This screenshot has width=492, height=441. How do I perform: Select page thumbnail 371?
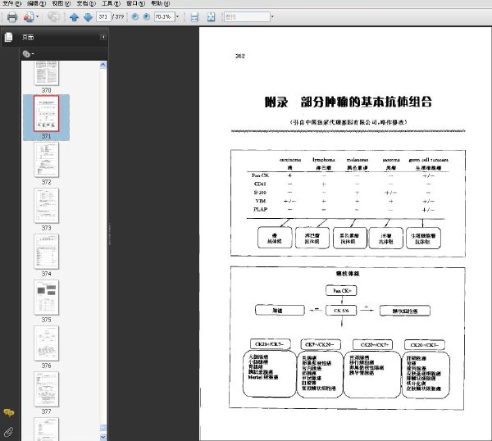[46, 114]
